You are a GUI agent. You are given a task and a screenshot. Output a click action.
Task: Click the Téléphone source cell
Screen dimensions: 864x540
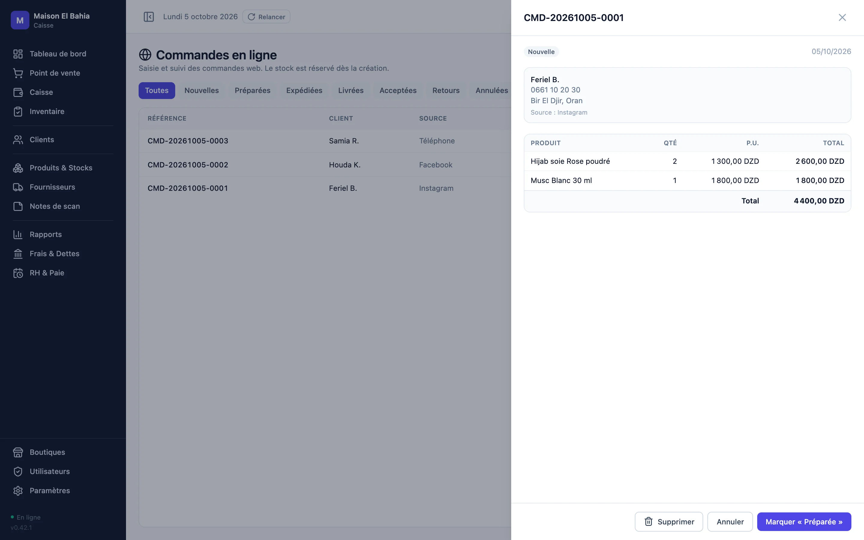click(436, 141)
